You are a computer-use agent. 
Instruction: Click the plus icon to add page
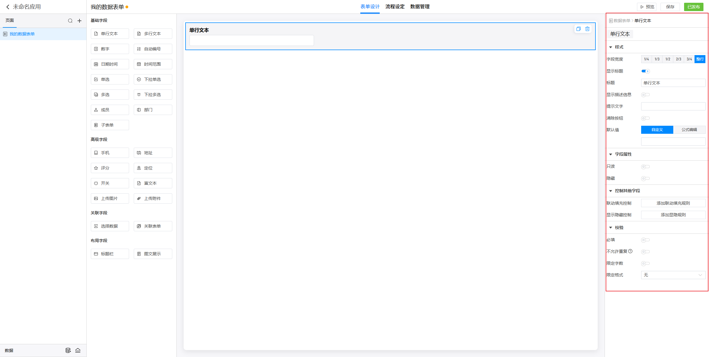79,21
